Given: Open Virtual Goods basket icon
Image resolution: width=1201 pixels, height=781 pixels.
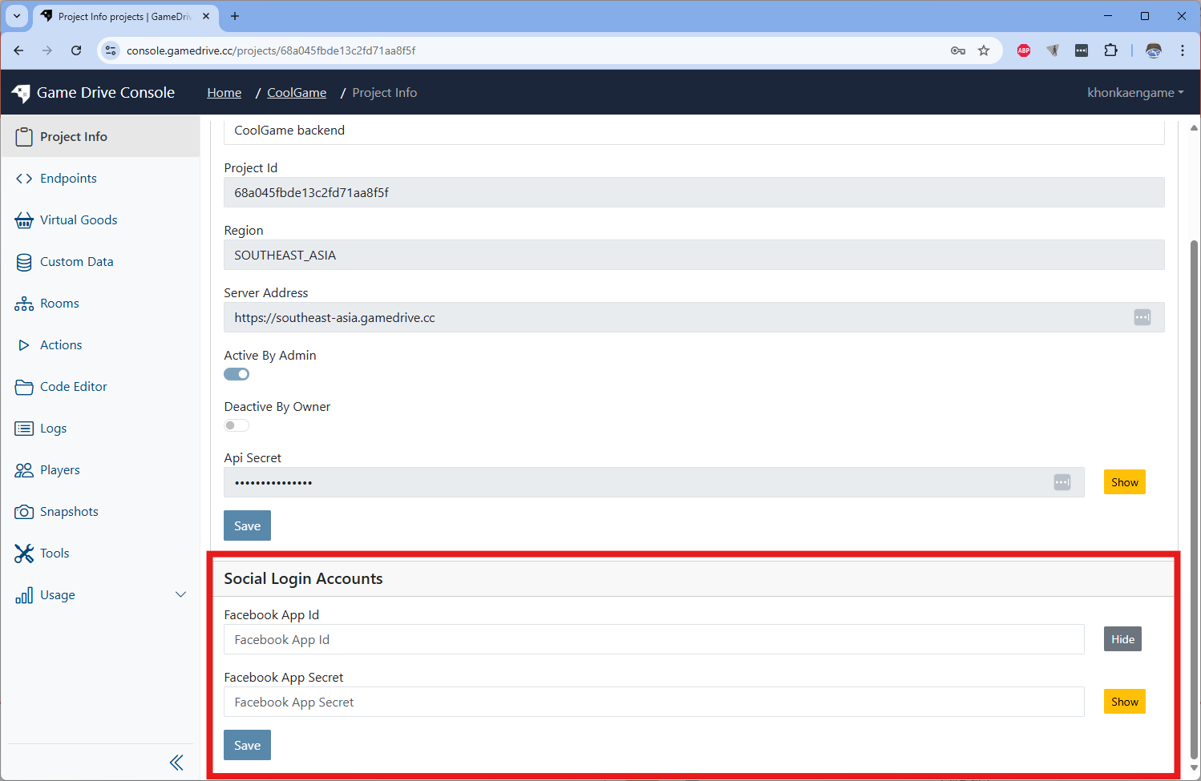Looking at the screenshot, I should coord(24,220).
